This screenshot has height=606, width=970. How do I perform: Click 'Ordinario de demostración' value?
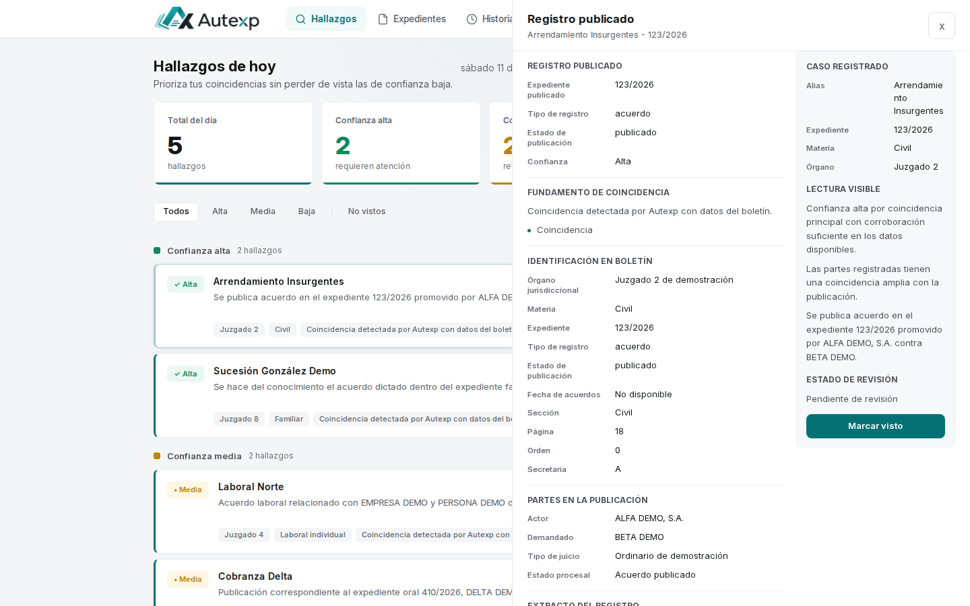[672, 556]
